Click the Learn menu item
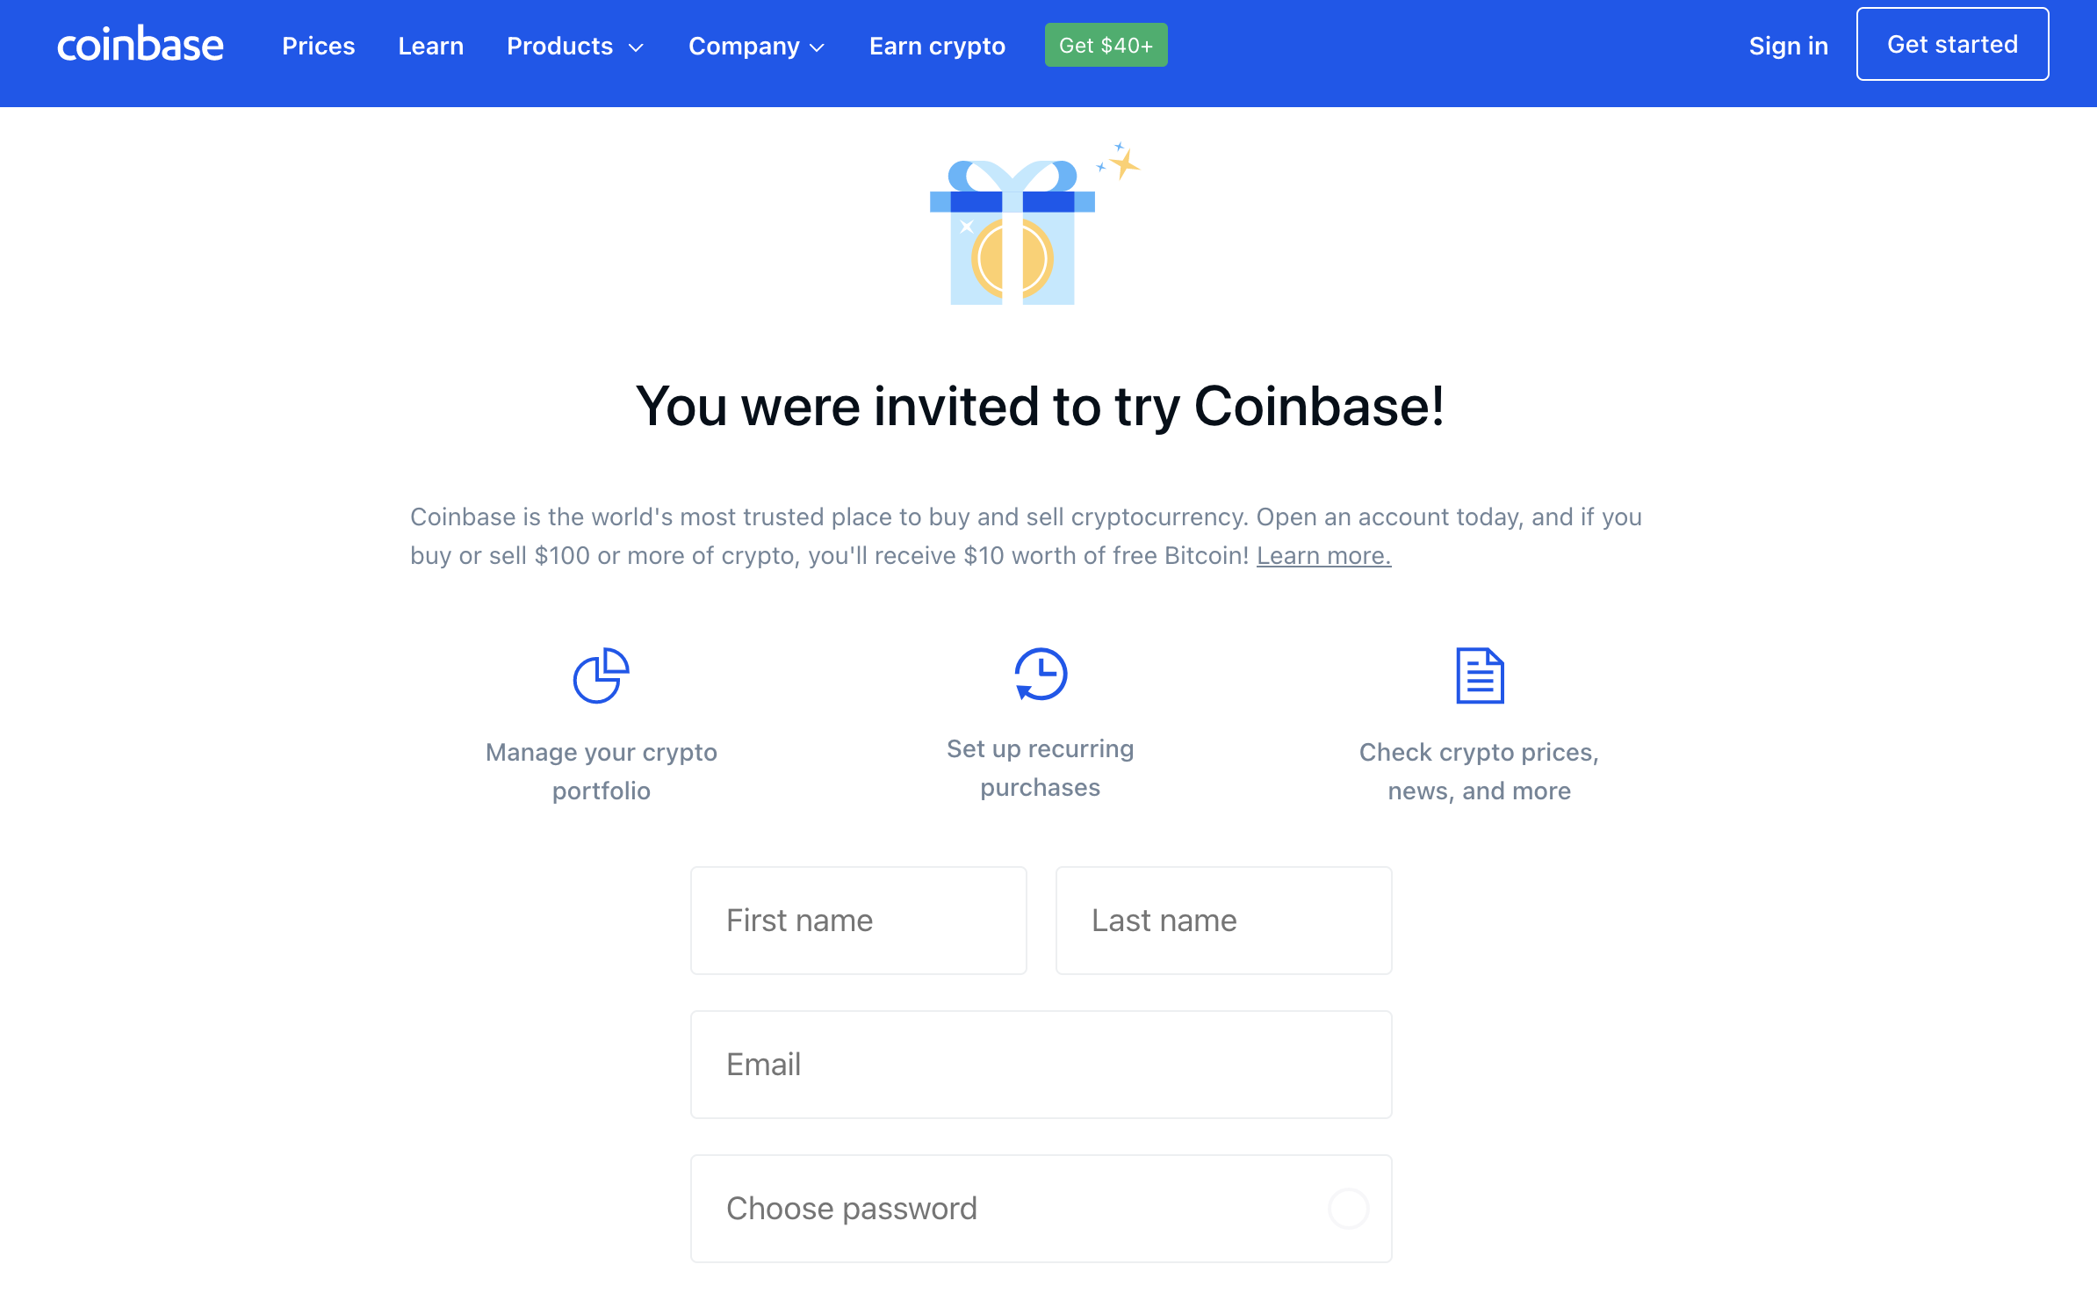Screen dimensions: 2097x1293 (x=430, y=45)
